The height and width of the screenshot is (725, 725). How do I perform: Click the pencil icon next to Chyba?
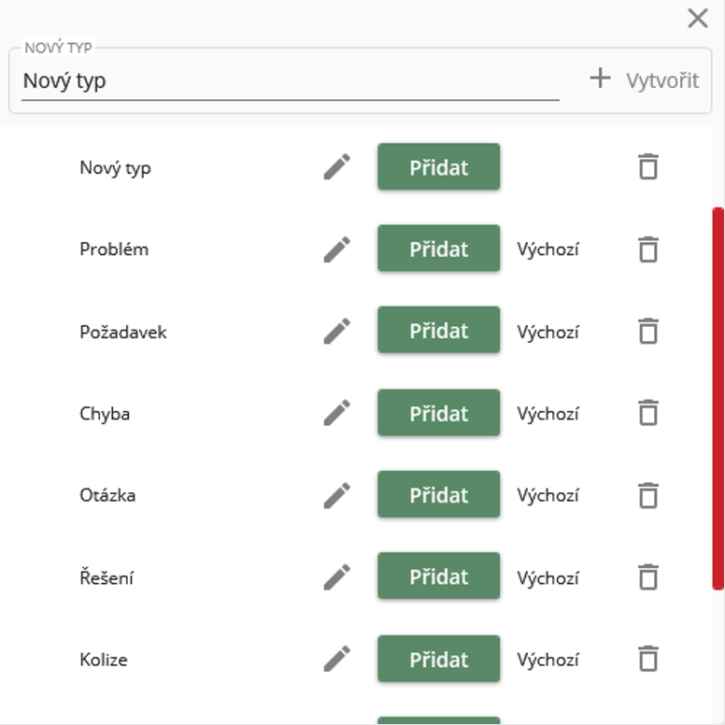337,413
